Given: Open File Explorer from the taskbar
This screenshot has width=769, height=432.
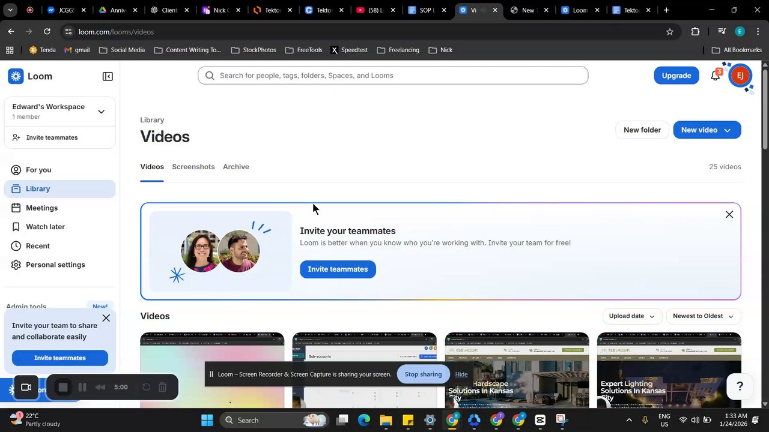Looking at the screenshot, I should pyautogui.click(x=386, y=420).
